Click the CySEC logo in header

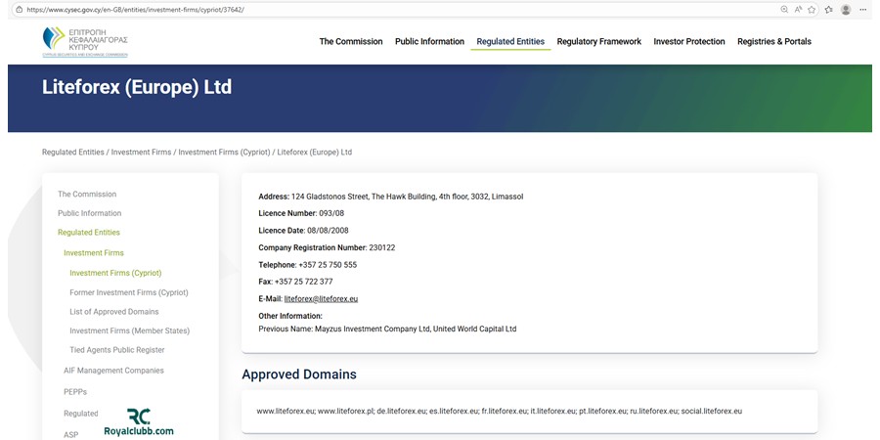pos(85,42)
